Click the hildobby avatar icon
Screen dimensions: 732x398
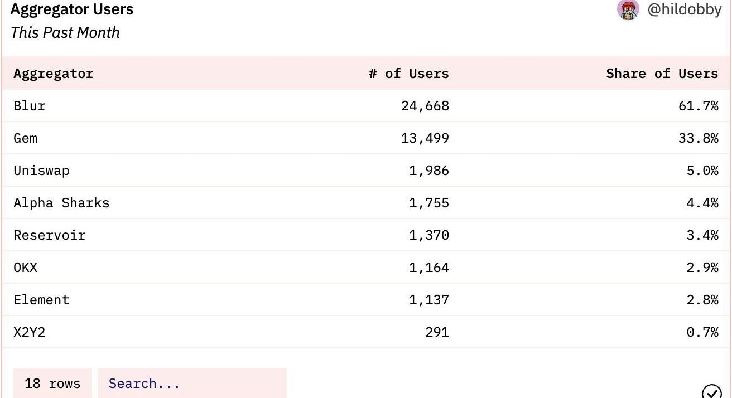628,9
